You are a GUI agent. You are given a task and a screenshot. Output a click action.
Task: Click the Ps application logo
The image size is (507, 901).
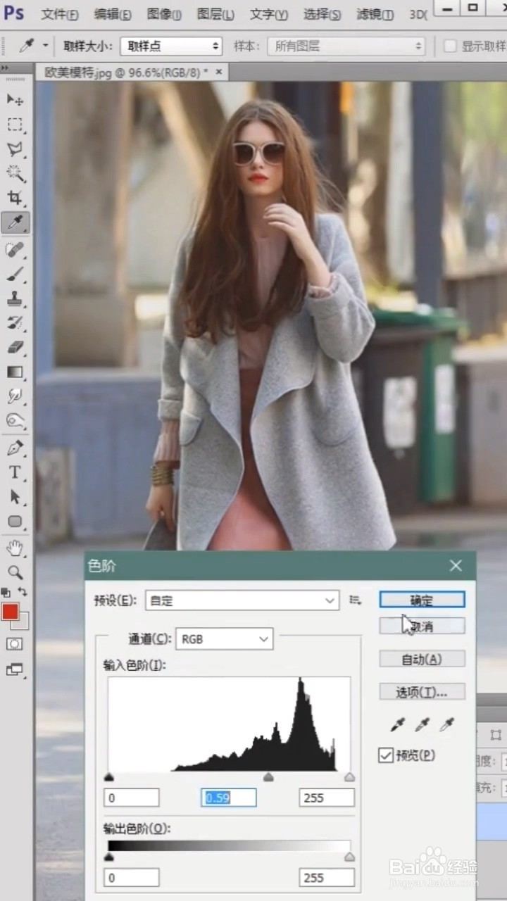tap(14, 12)
